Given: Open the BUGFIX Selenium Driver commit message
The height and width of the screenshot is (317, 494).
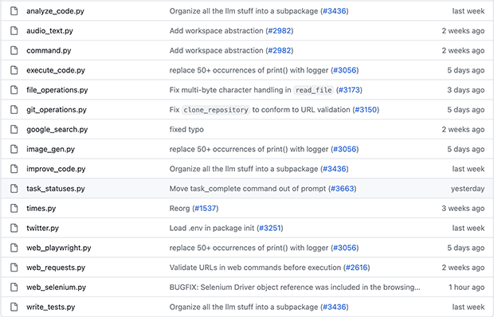Looking at the screenshot, I should click(295, 287).
